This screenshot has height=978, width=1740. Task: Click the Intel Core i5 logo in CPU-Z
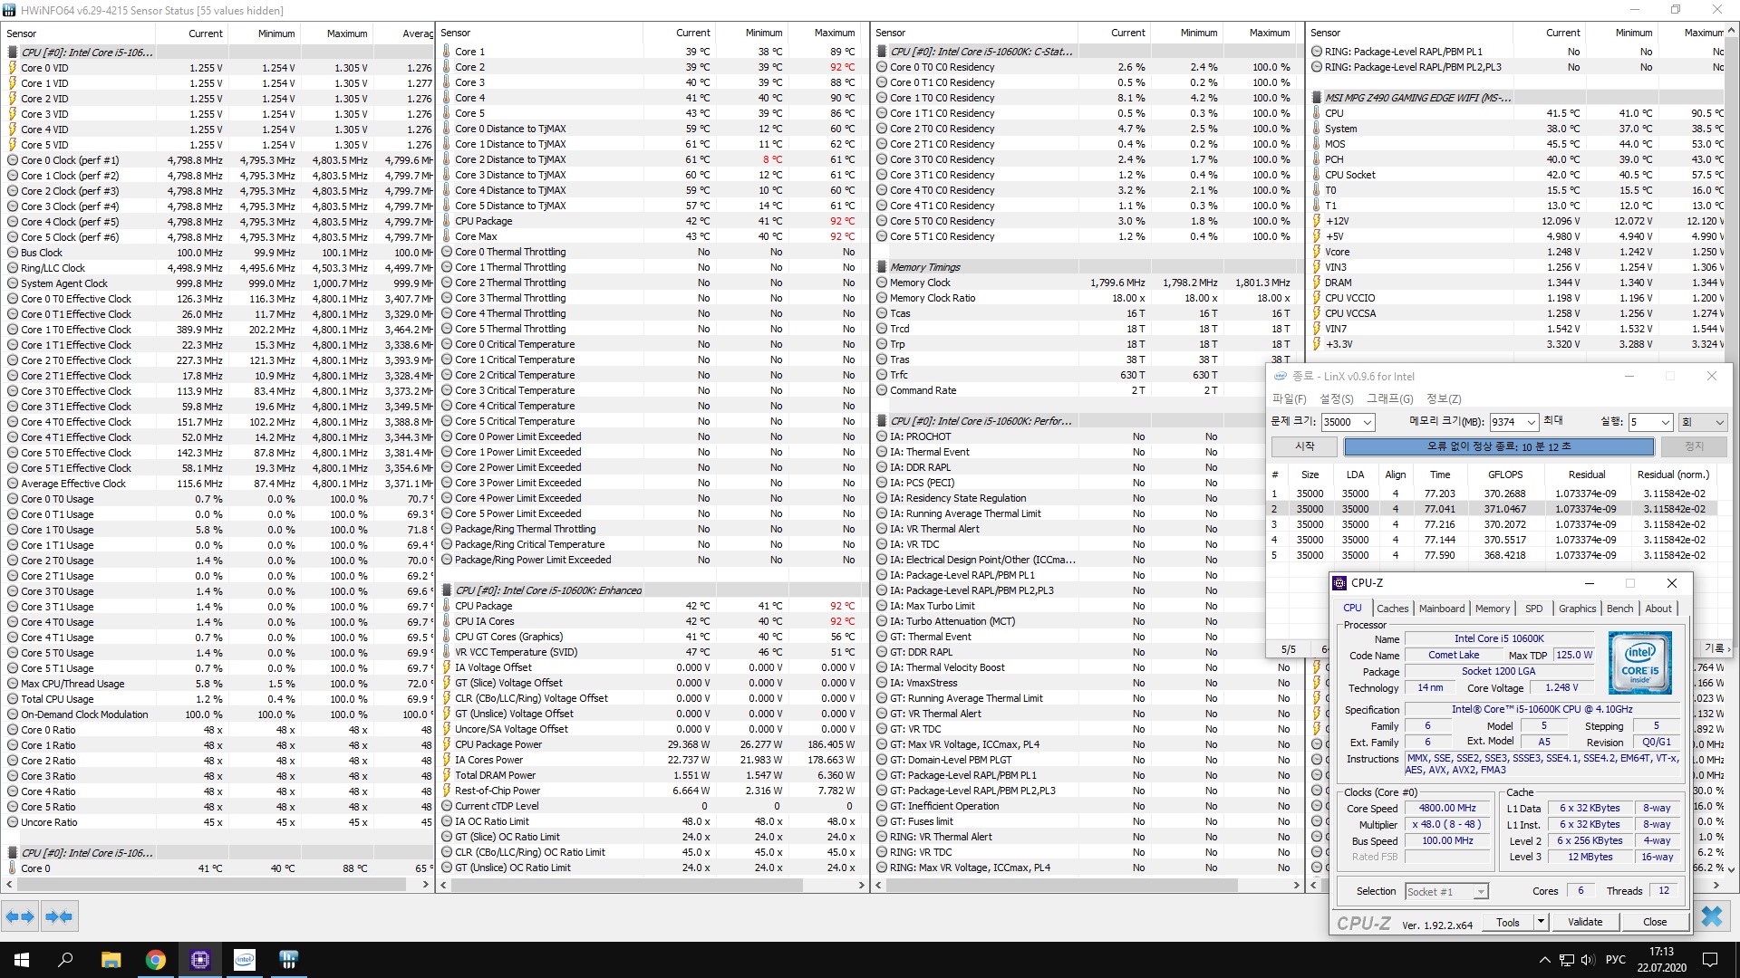pyautogui.click(x=1639, y=663)
